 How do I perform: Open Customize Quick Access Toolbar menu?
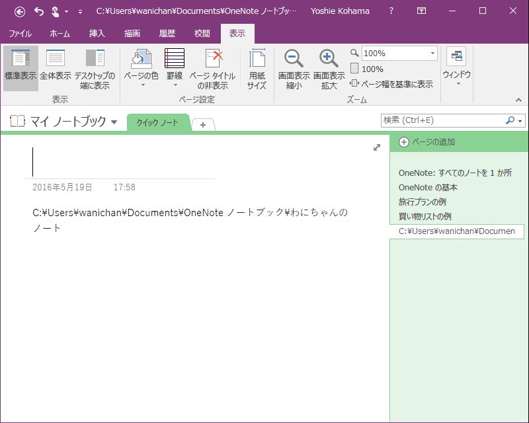[x=80, y=12]
